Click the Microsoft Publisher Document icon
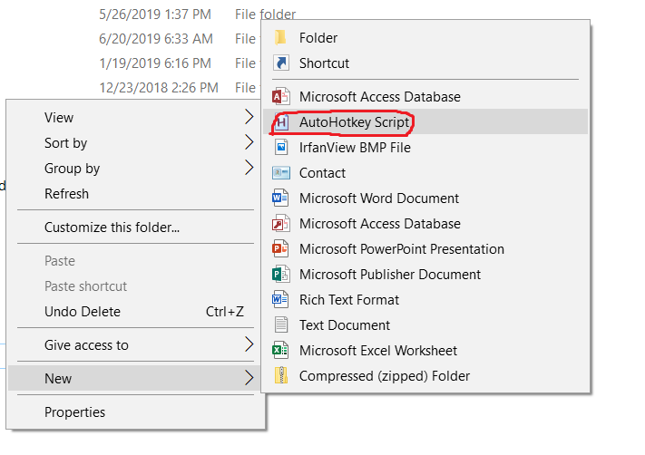Screen dimensions: 645x455 click(281, 274)
